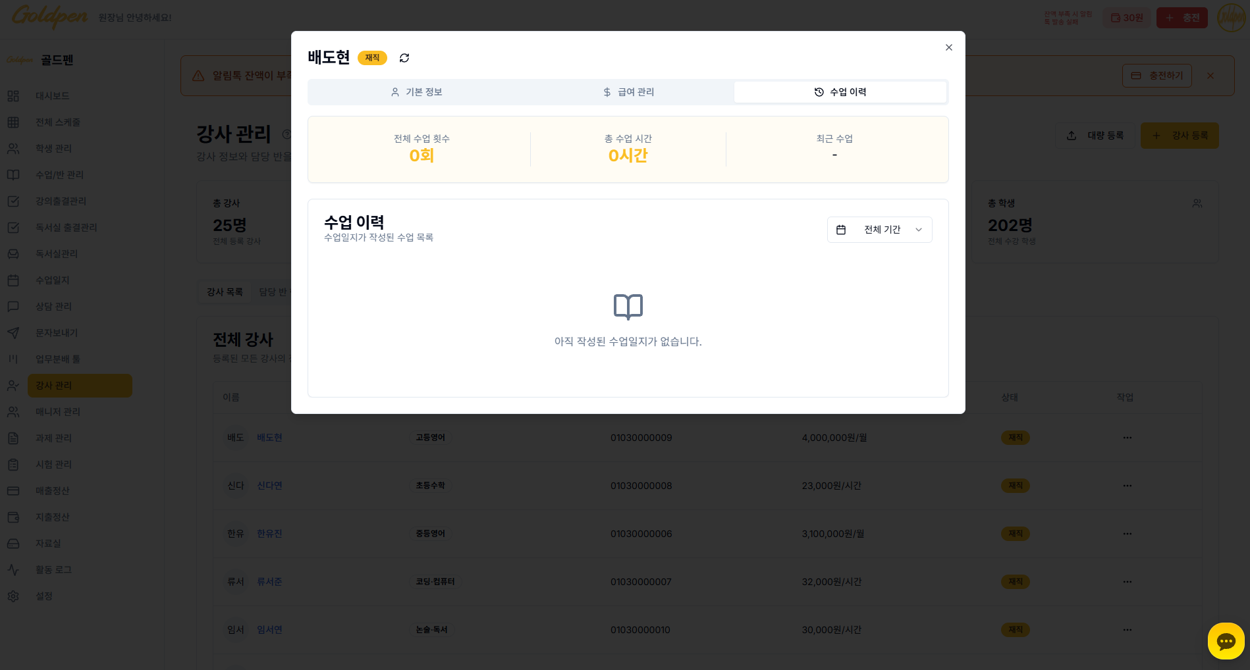
Task: Open the 급여 관리 tab
Action: coord(628,92)
